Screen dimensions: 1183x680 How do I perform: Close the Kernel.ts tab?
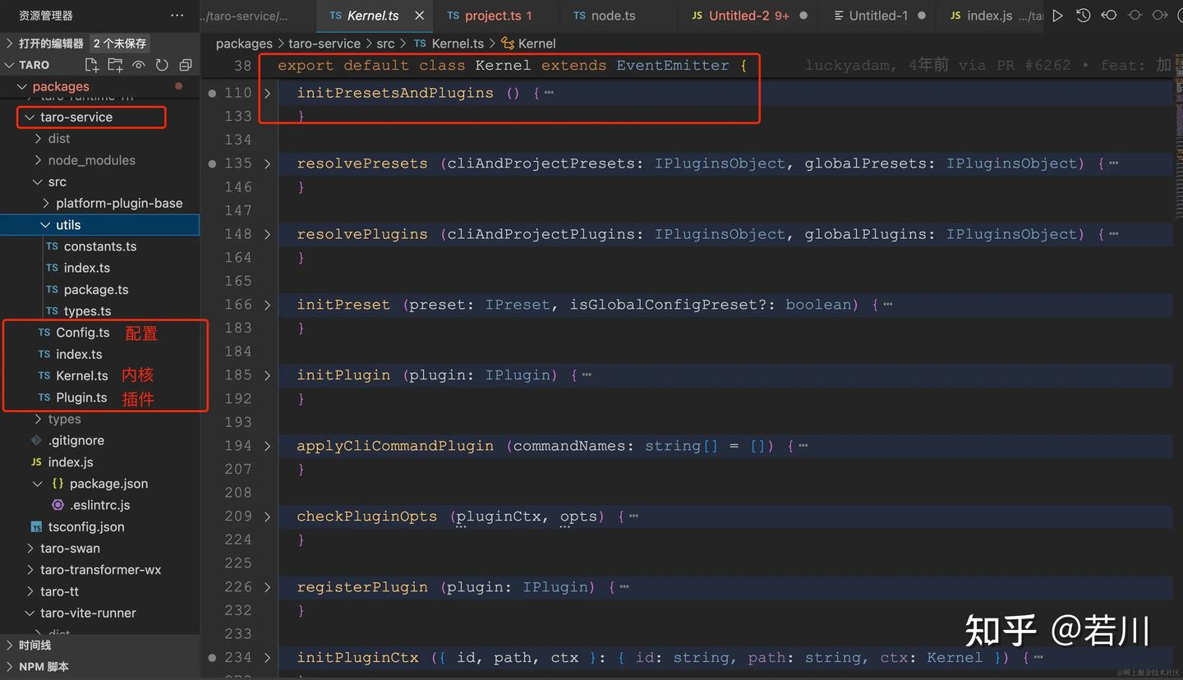pos(420,16)
